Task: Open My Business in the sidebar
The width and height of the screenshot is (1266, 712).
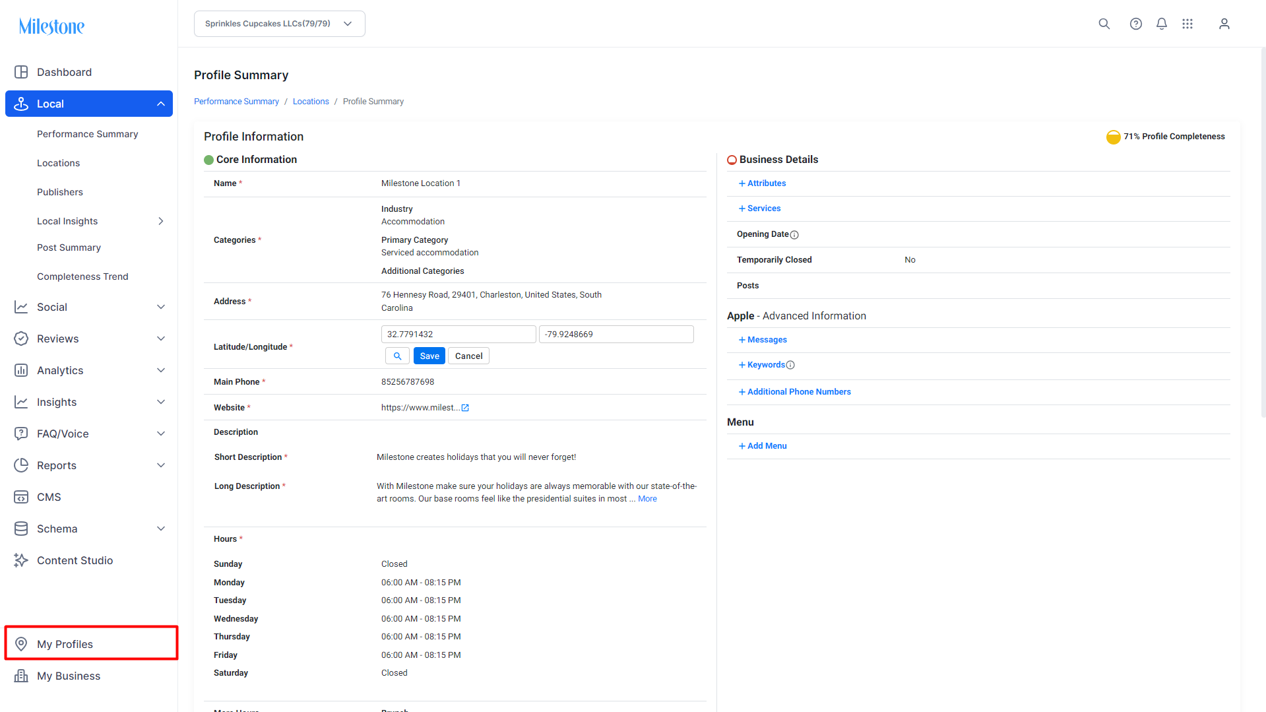Action: pyautogui.click(x=69, y=676)
